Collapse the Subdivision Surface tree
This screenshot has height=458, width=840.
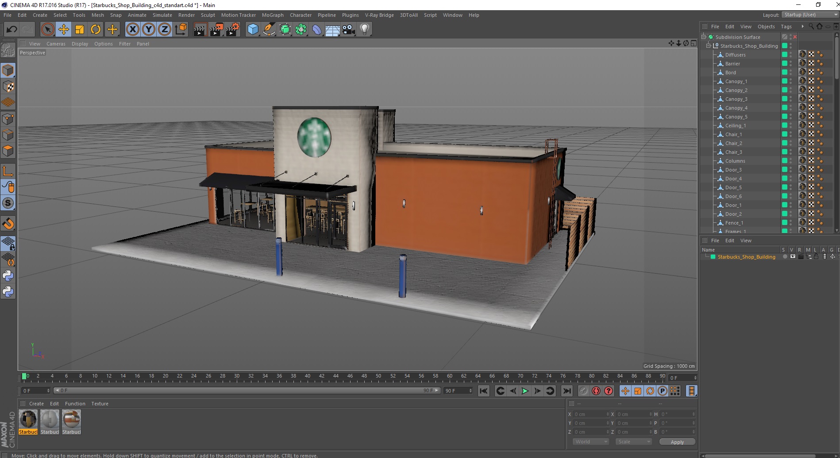[x=703, y=37]
